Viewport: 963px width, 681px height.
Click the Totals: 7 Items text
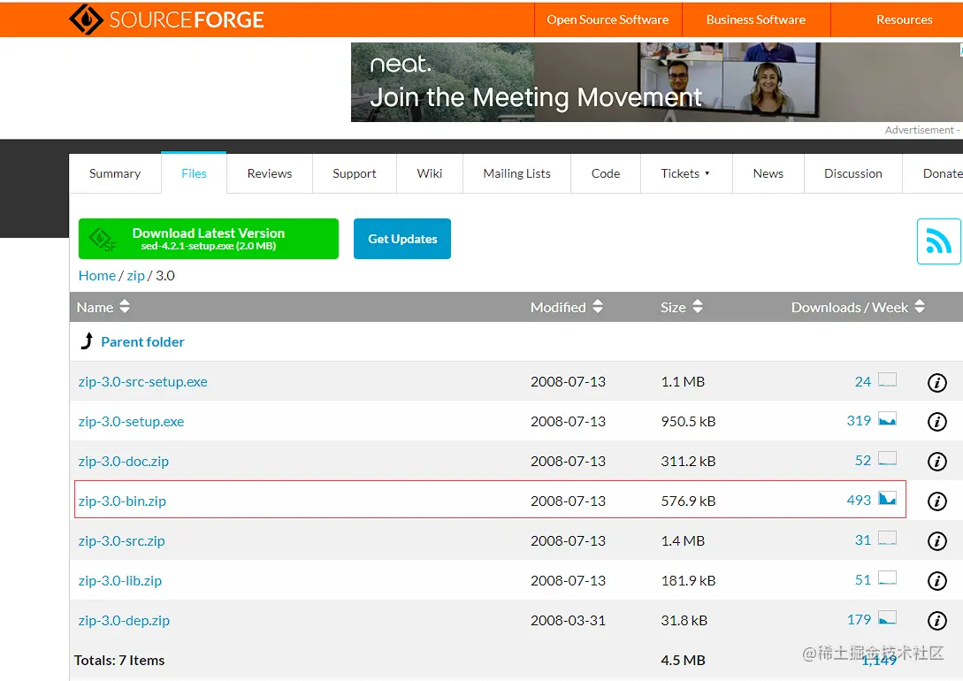pyautogui.click(x=119, y=660)
